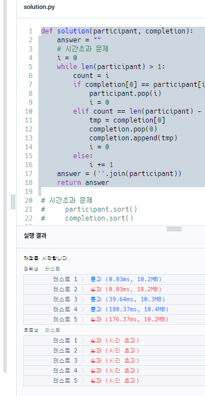
Task: Click the 실행 결과 panel heading
Action: click(x=35, y=236)
